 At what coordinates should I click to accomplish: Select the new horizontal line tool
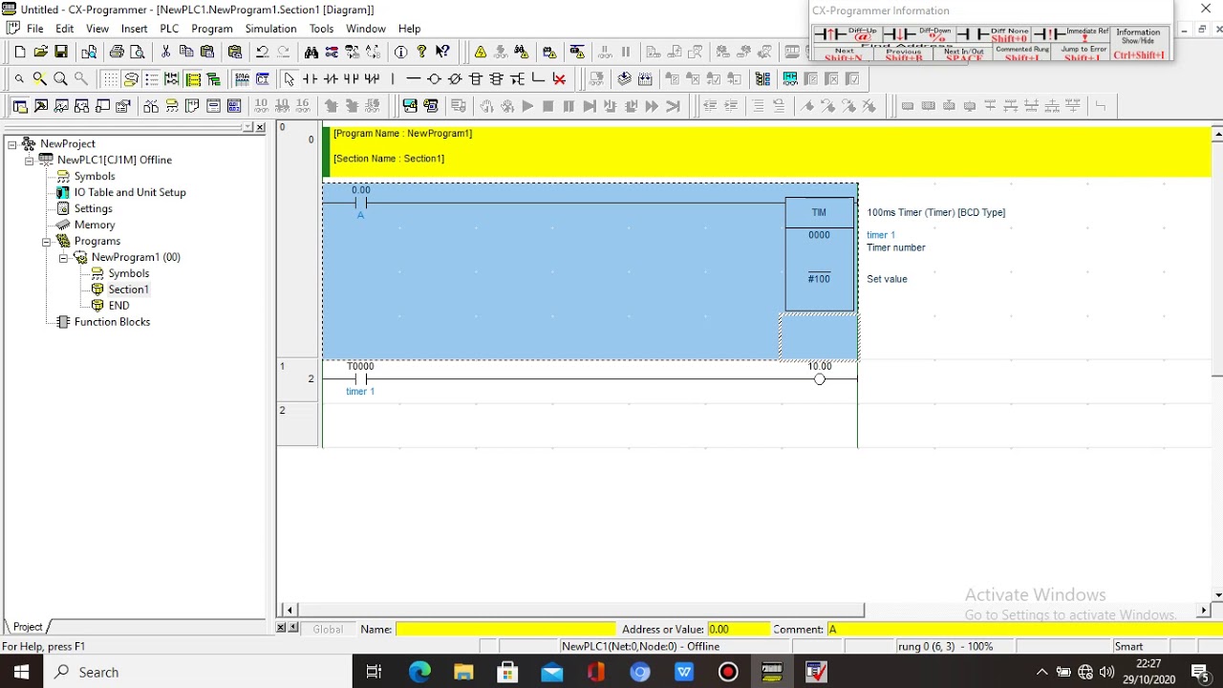[413, 78]
